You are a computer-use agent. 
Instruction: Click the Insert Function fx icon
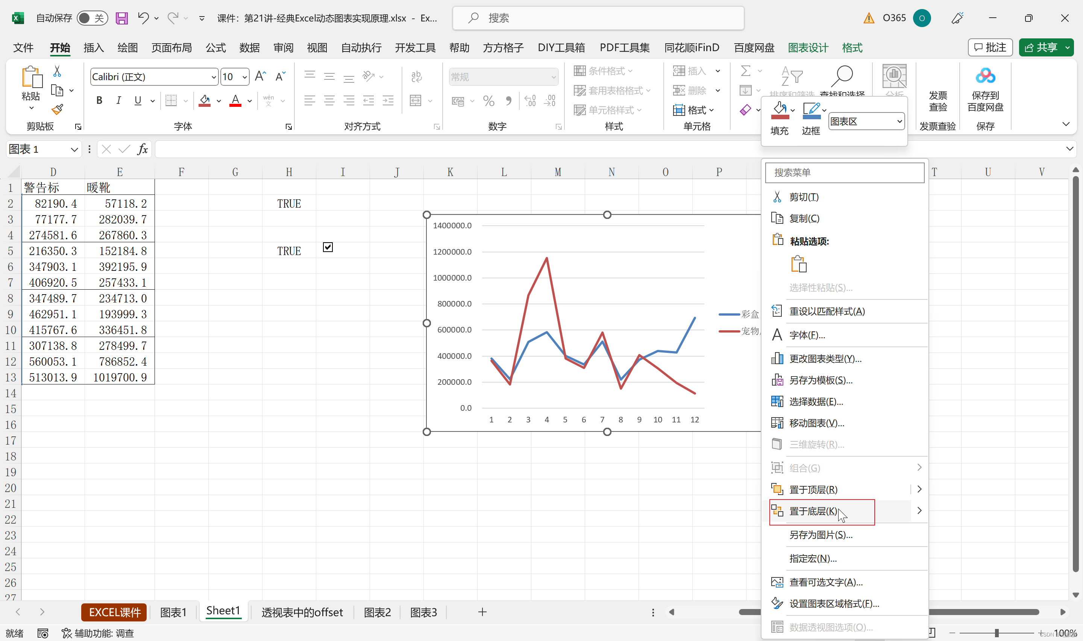(143, 149)
